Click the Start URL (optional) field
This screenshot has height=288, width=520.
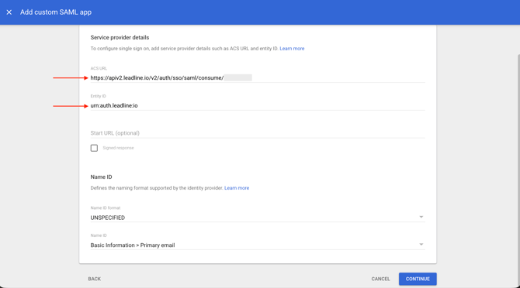(x=258, y=133)
